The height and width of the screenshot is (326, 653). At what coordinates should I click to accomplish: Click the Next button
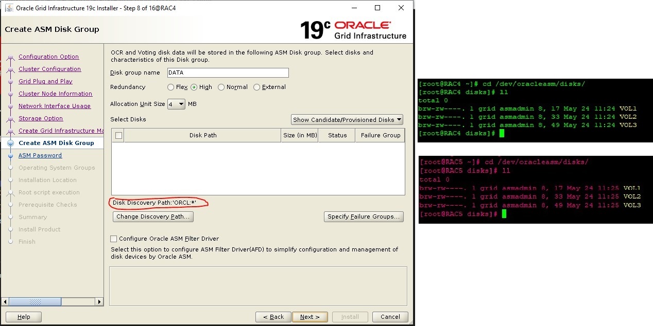tap(310, 317)
